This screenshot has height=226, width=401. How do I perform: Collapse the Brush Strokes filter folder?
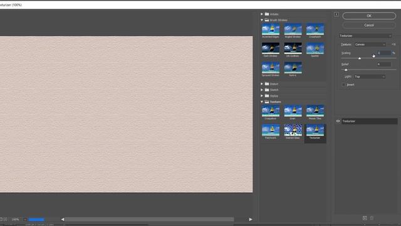point(262,20)
